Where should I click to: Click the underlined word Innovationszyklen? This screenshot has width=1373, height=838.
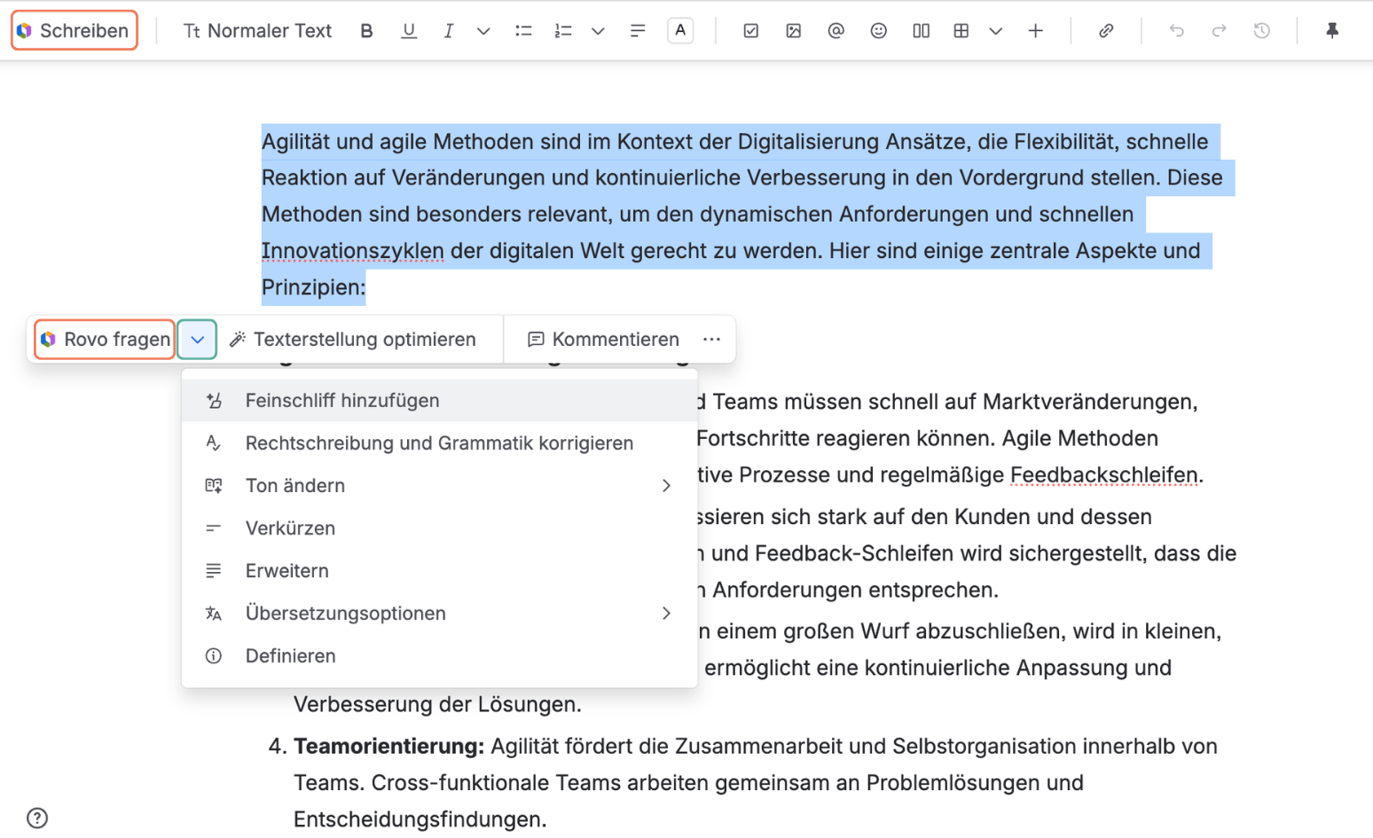tap(353, 251)
